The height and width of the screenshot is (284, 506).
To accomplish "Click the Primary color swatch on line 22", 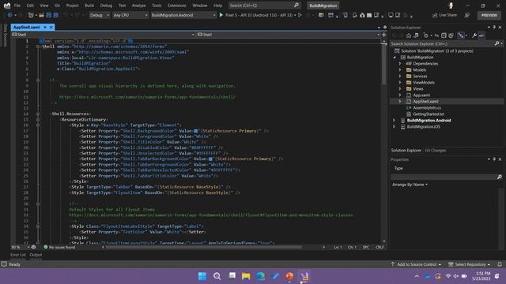I will coord(210,159).
